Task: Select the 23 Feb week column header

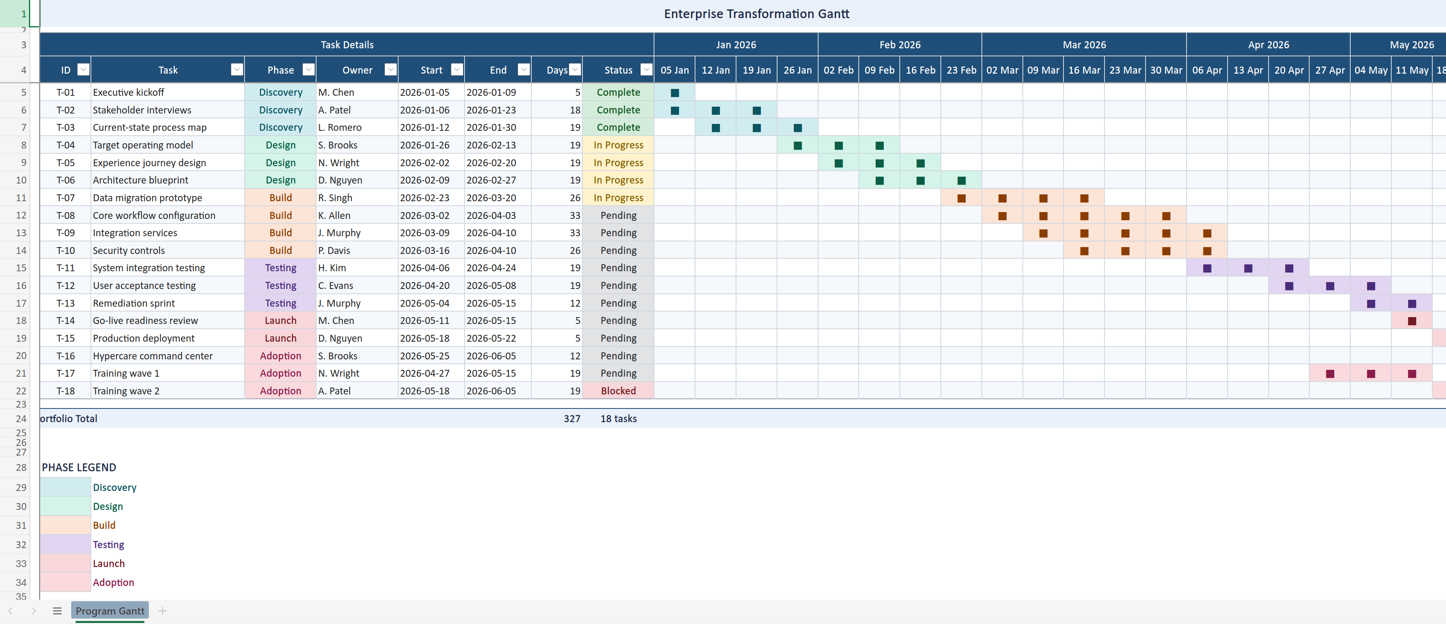Action: point(961,70)
